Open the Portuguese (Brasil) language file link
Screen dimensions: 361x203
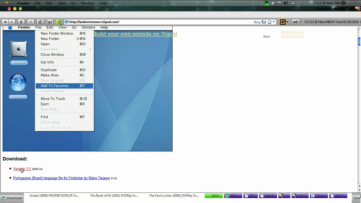pyautogui.click(x=61, y=178)
